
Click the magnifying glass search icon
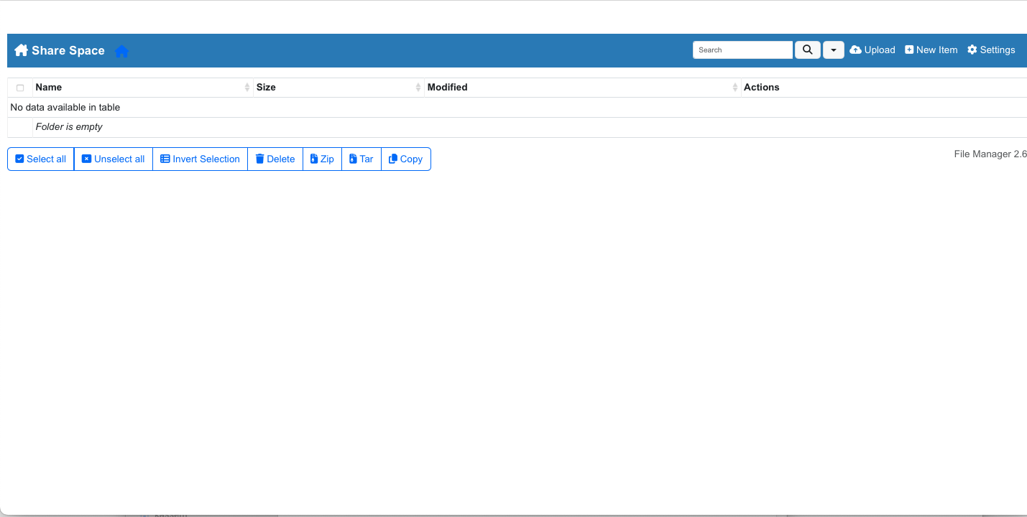[x=807, y=50]
